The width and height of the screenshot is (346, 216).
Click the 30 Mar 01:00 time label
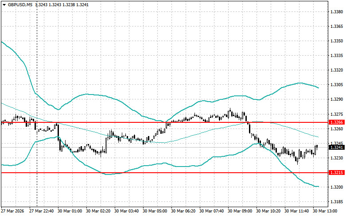pos(70,211)
